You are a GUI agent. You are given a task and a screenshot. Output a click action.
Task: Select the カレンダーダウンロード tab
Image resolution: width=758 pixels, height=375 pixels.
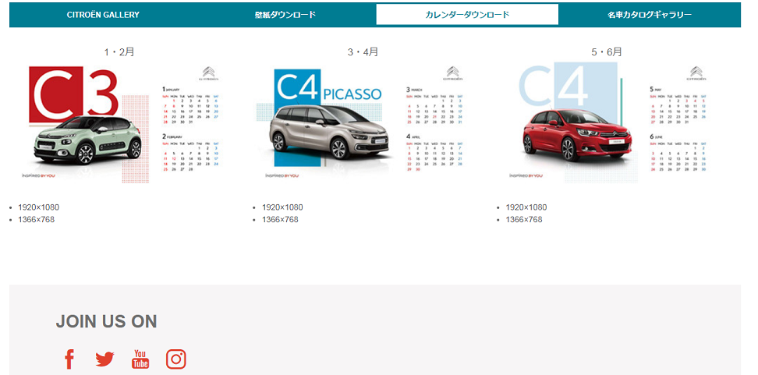coord(467,15)
